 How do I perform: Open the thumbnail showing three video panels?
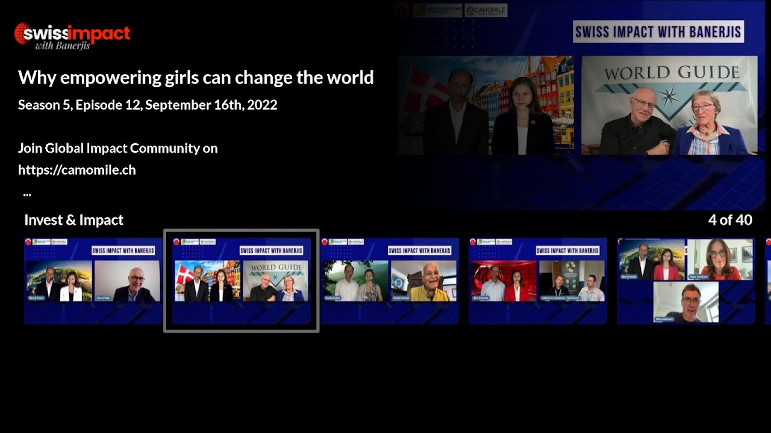click(685, 281)
